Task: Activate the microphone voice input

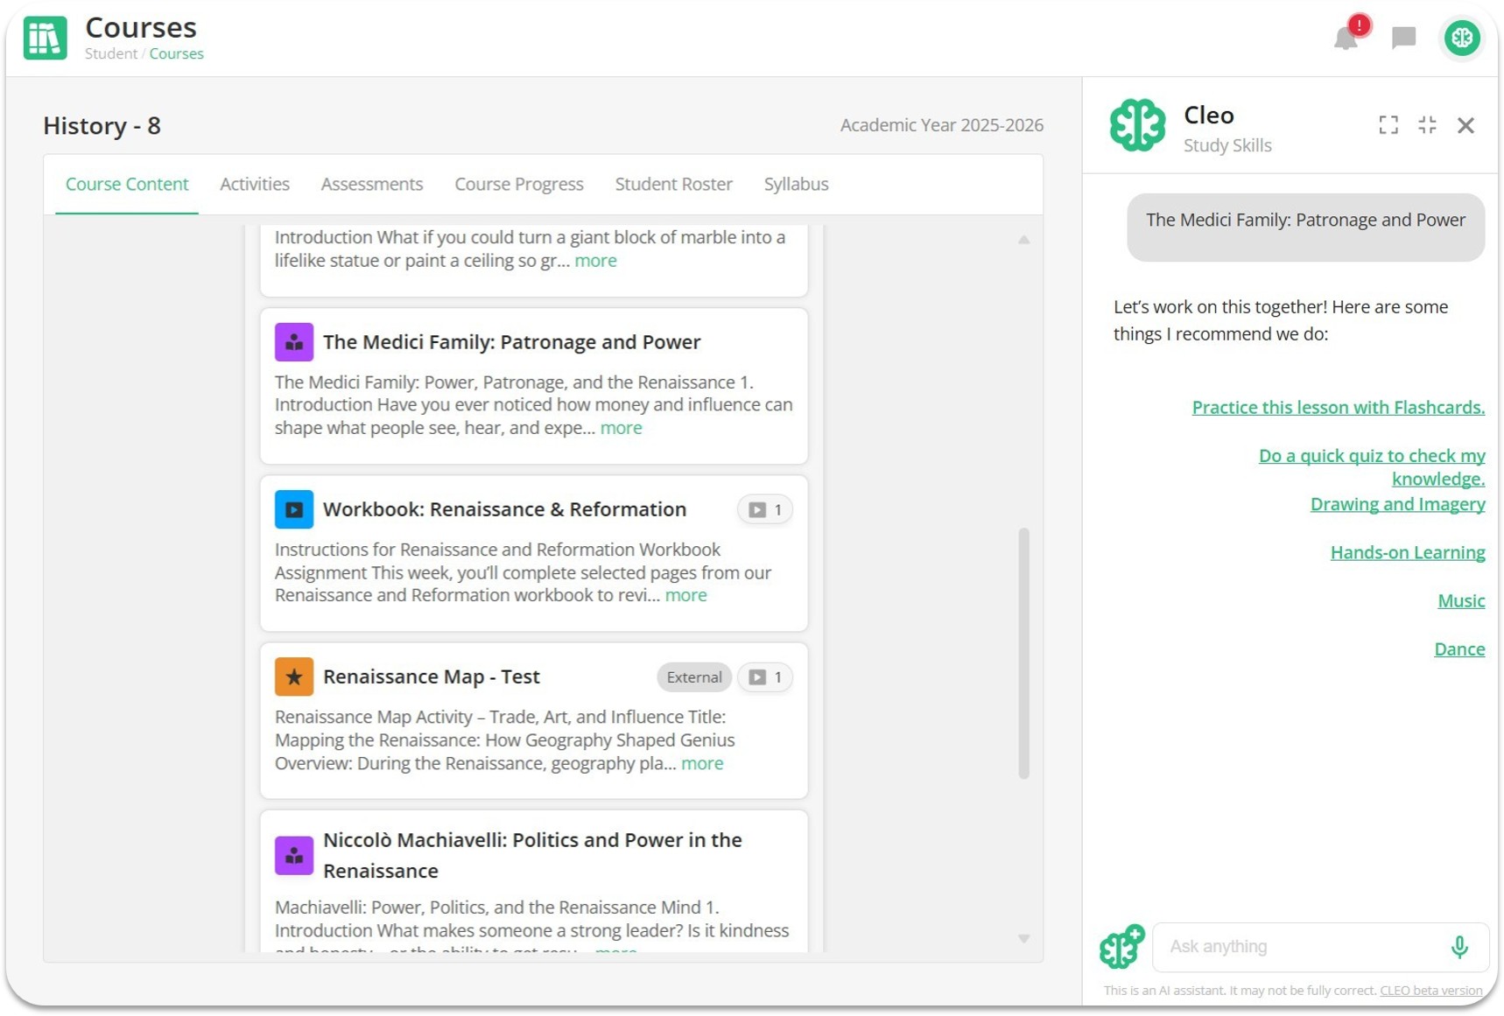Action: coord(1458,947)
